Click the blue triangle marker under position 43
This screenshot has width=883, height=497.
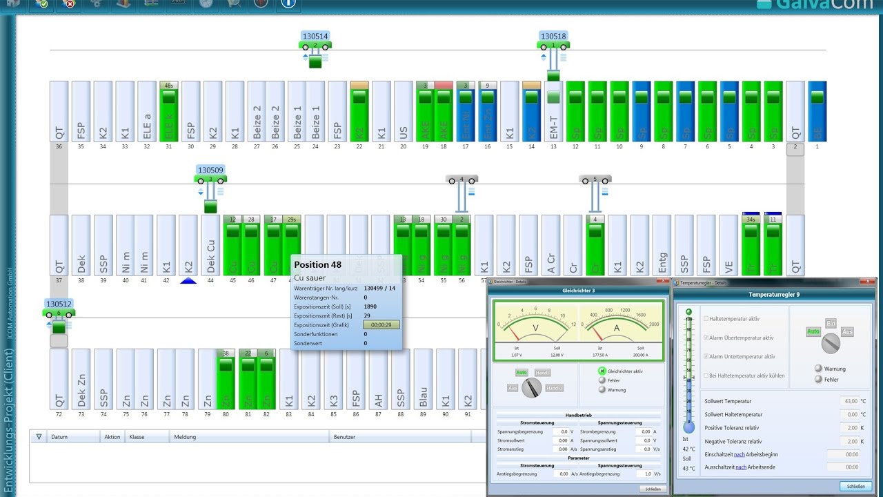(x=188, y=282)
